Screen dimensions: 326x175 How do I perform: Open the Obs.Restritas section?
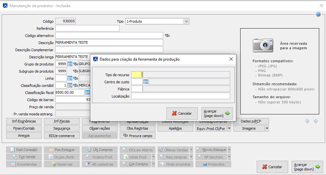point(138,128)
